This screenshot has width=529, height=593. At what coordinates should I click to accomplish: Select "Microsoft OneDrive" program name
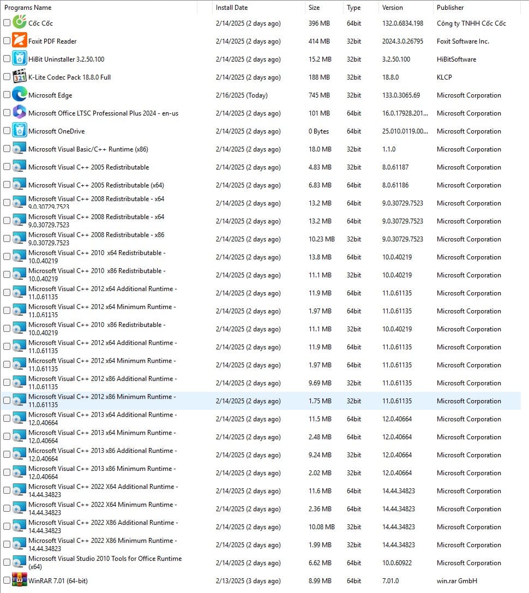click(56, 131)
